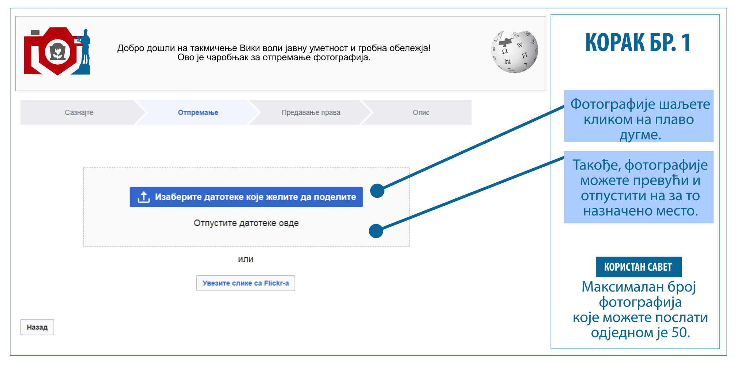
Task: Select the Отпремање step tab
Action: coord(198,113)
